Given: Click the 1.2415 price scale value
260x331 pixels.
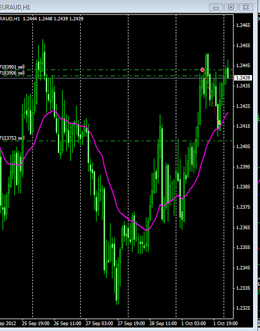Looking at the screenshot, I should click(243, 126).
